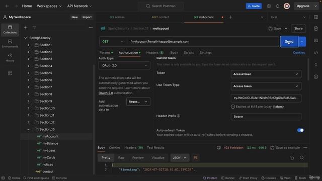322x181 pixels.
Task: Switch to the request Settings tab
Action: tap(206, 53)
